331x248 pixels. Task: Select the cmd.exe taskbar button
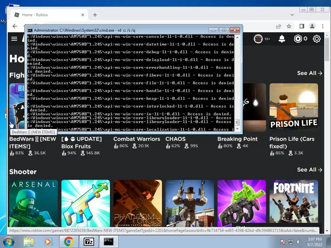coord(109,242)
